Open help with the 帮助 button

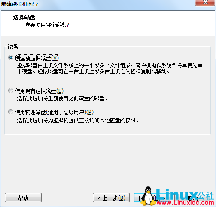click(23, 198)
